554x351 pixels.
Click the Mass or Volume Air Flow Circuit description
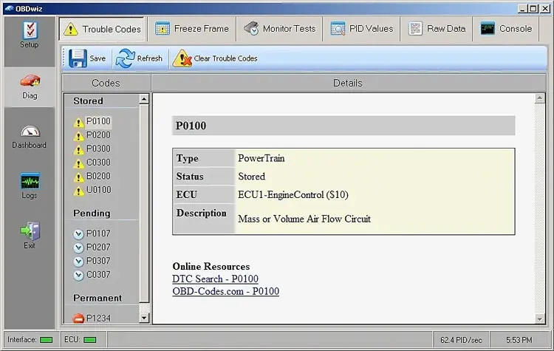pos(304,219)
